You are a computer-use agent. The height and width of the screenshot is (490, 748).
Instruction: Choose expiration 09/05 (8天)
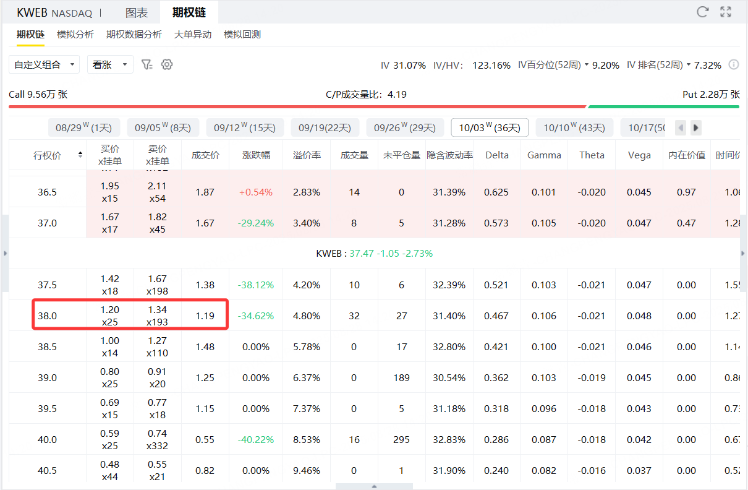[x=163, y=128]
